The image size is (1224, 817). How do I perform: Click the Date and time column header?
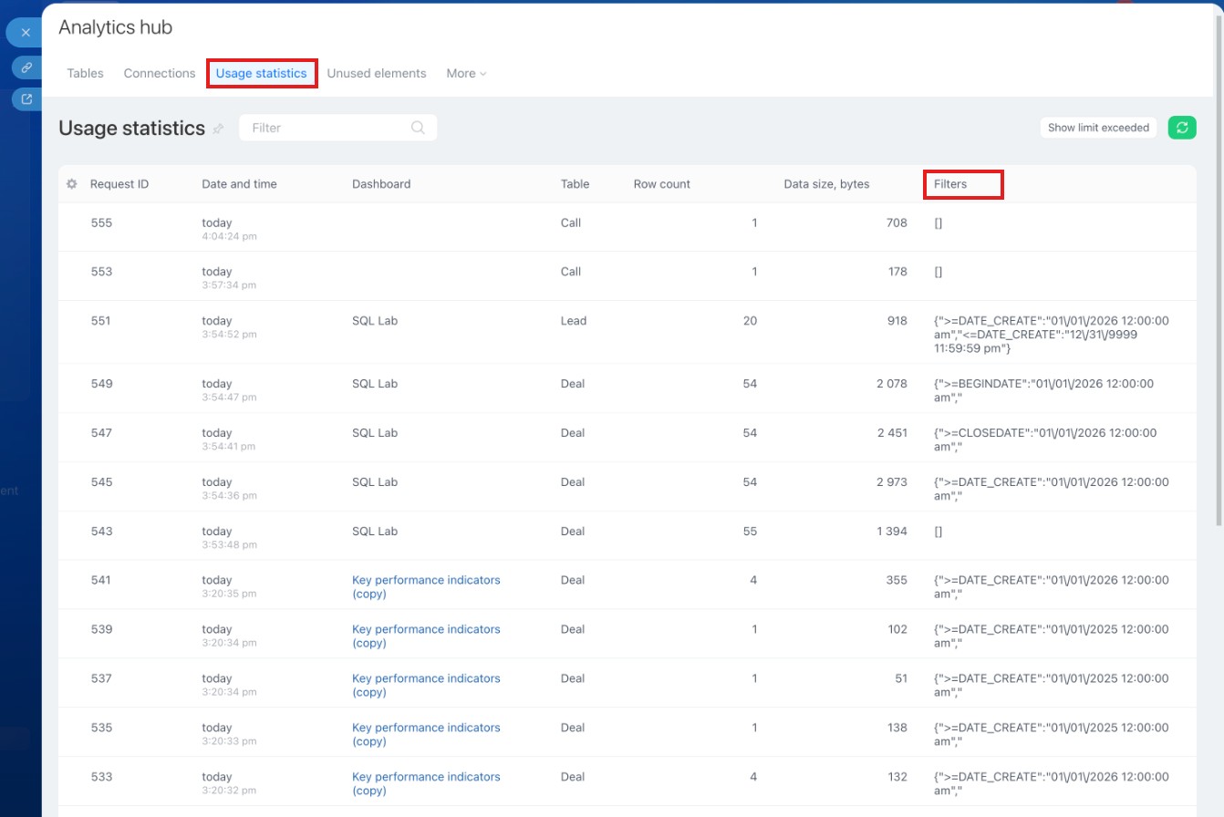[x=239, y=184]
